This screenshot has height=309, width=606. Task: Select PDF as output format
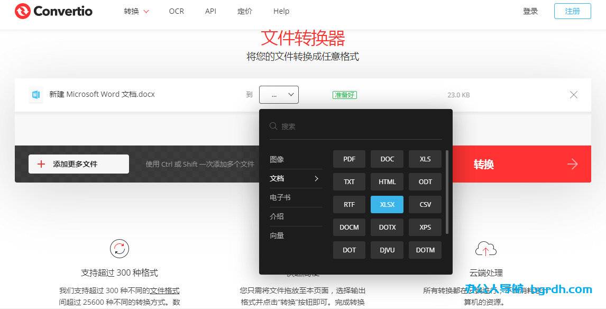point(349,159)
